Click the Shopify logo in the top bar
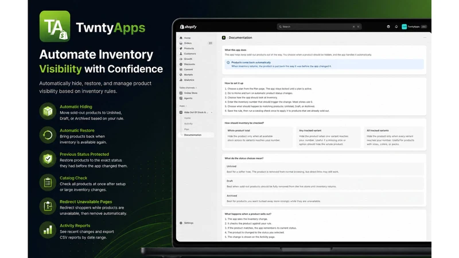The image size is (459, 258). [x=188, y=26]
